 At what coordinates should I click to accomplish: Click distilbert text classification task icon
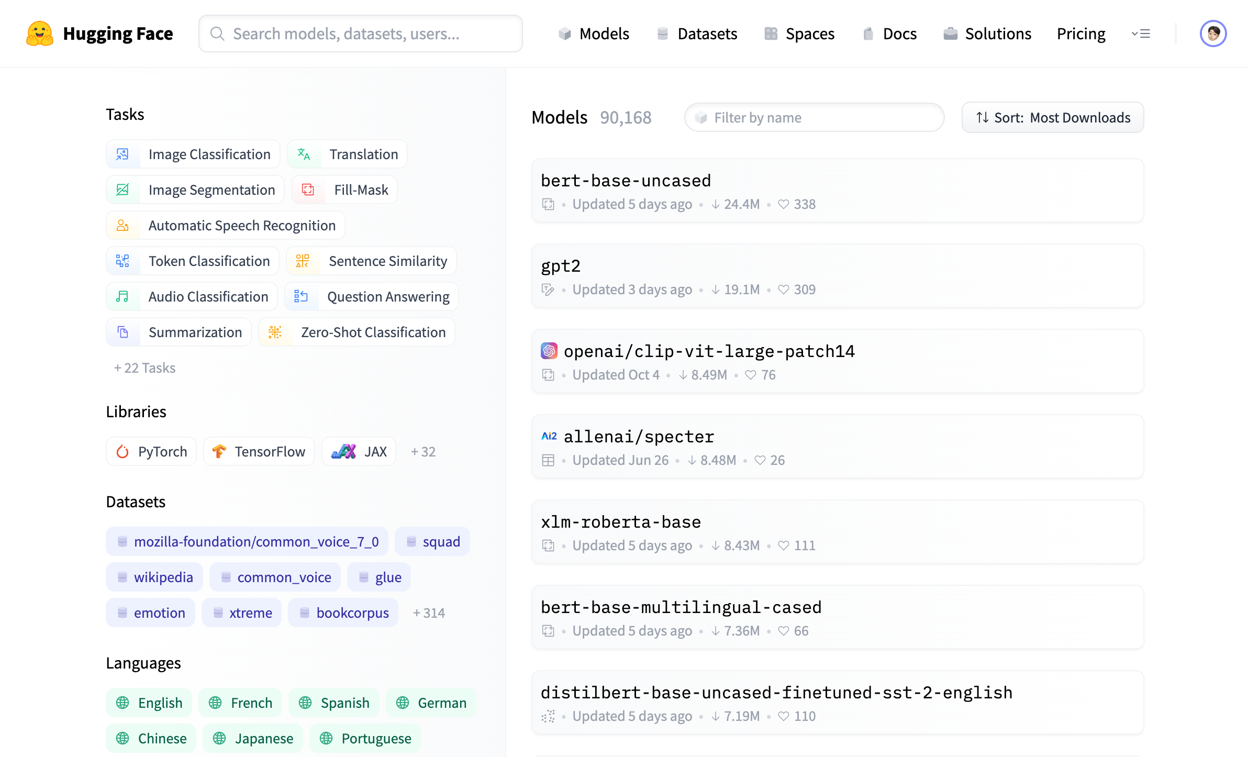[548, 716]
